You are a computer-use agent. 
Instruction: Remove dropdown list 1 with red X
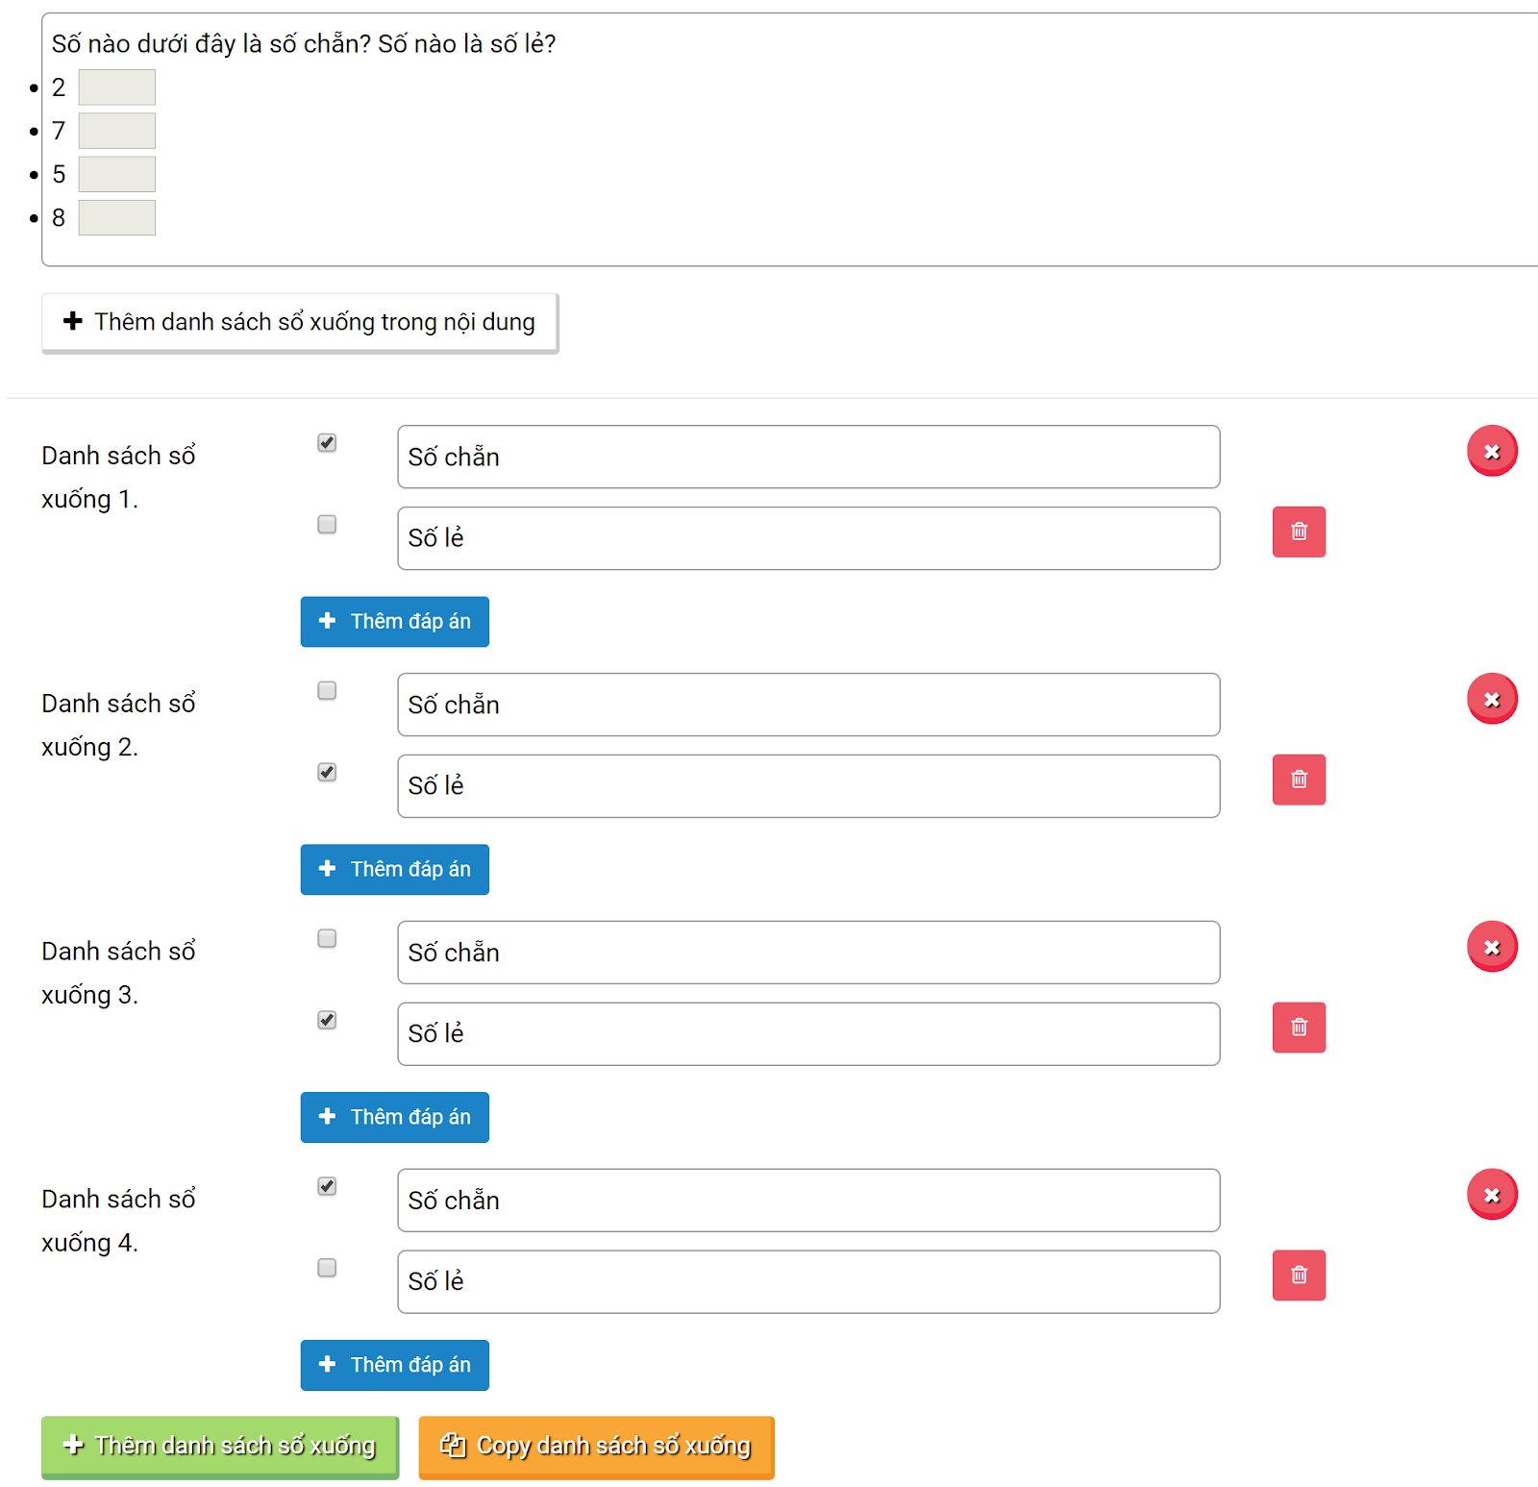click(x=1492, y=451)
